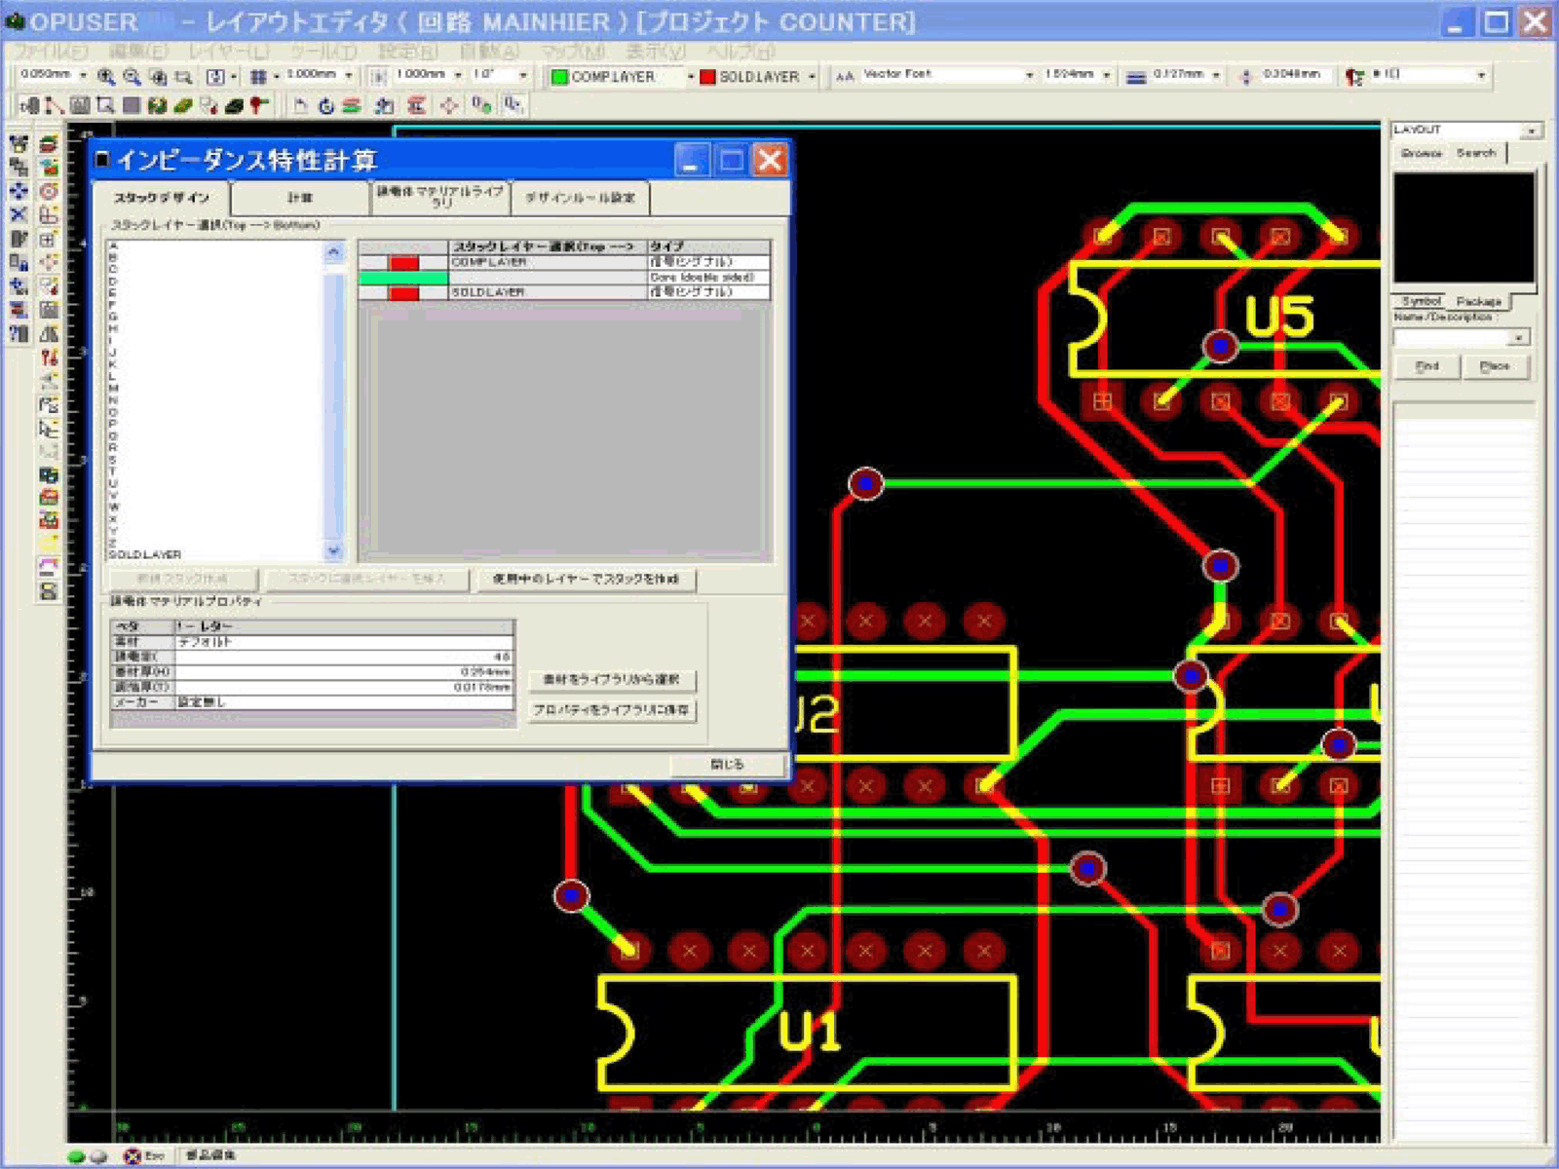1559x1169 pixels.
Task: Click the Find button in right panel
Action: (x=1426, y=366)
